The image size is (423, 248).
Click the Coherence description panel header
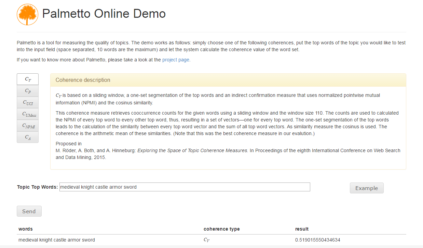tap(228, 80)
